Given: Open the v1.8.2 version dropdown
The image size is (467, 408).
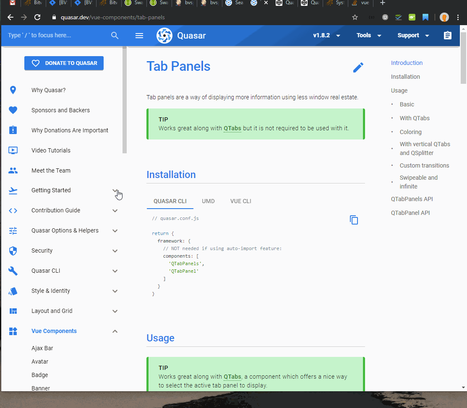Looking at the screenshot, I should click(x=326, y=35).
